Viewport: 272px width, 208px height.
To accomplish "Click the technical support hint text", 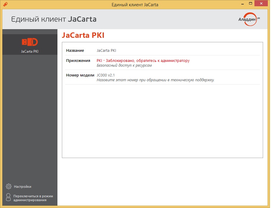I will point(155,80).
